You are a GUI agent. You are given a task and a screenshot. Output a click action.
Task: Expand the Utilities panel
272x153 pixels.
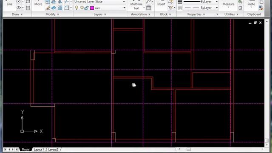click(x=231, y=14)
